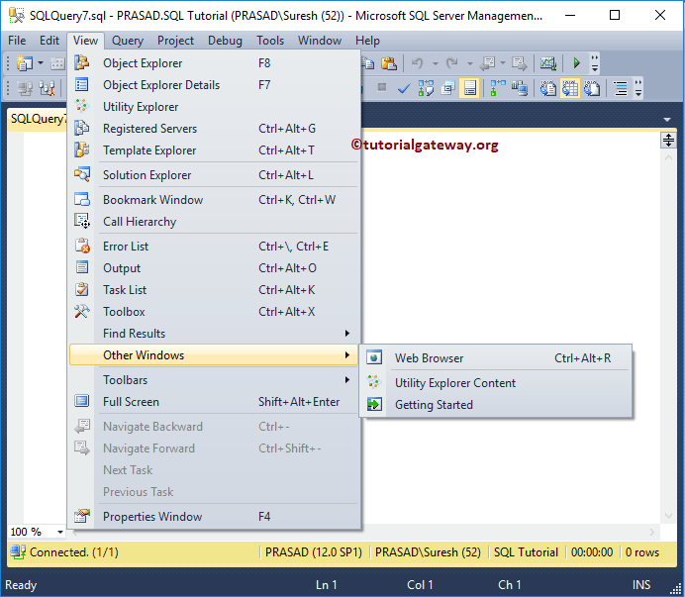685x597 pixels.
Task: Open the Project menu
Action: click(x=175, y=41)
